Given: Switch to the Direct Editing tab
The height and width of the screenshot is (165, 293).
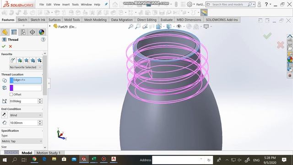Looking at the screenshot, I should tap(146, 20).
